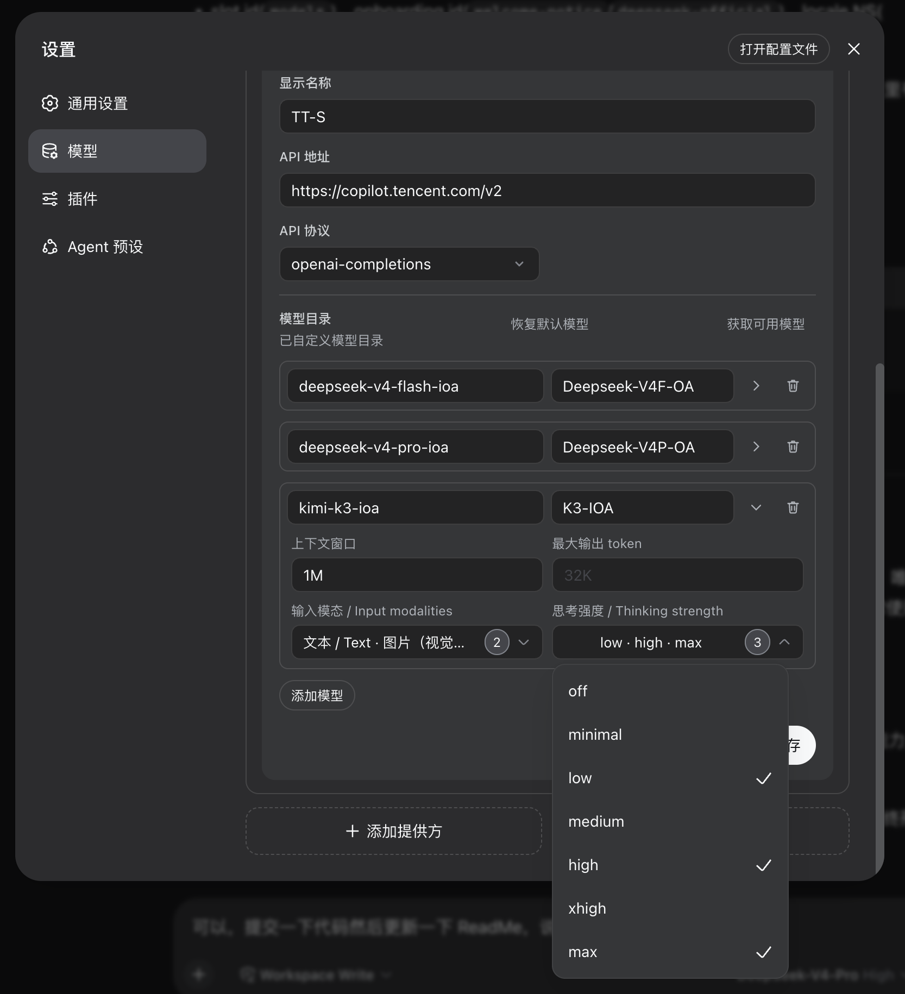905x994 pixels.
Task: Edit the deepseek-v4-flash-ioa model ID field
Action: coord(415,386)
